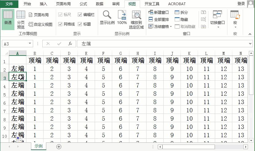Click the vertical scrollbar up arrow
Image resolution: width=255 pixels, height=151 pixels.
click(x=251, y=53)
